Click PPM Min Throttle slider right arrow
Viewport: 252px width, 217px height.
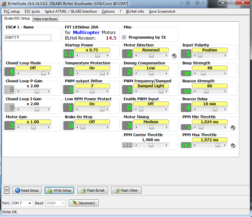(225, 127)
